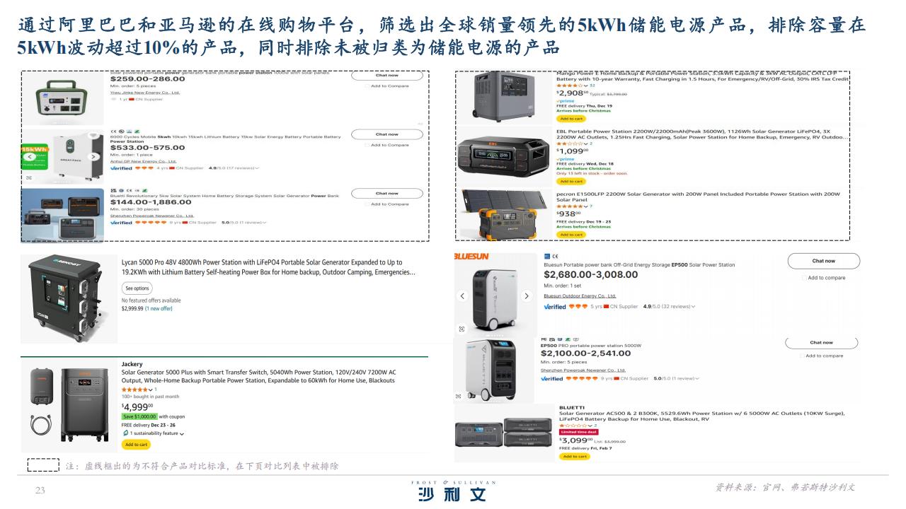Click the Jackery yellow Add to cart button
Screen dimensions: 906x509
(x=136, y=445)
